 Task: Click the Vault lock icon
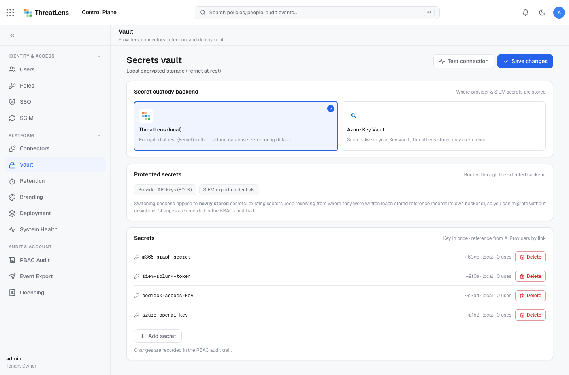coord(12,165)
